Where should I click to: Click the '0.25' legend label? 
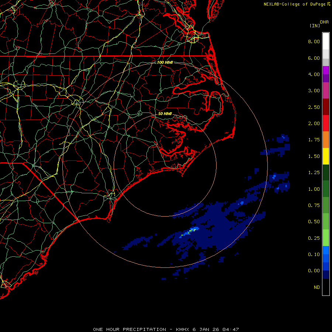pyautogui.click(x=314, y=238)
